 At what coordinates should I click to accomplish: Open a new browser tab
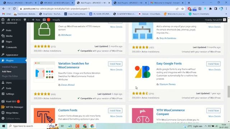coord(189,3)
